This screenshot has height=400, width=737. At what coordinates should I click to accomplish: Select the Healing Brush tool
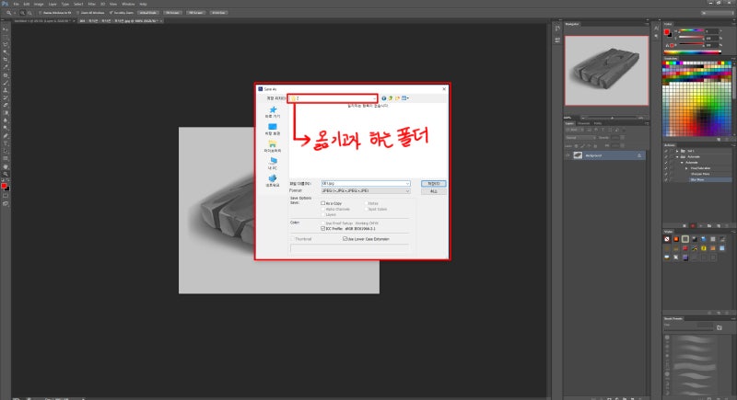click(x=6, y=75)
